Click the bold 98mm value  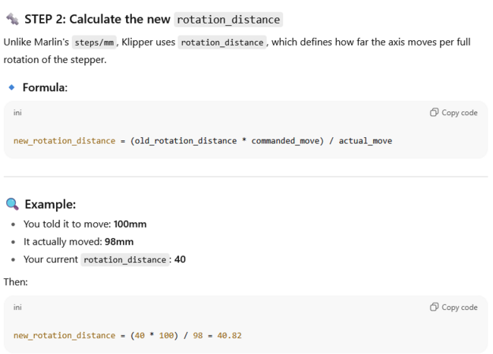[x=119, y=242]
